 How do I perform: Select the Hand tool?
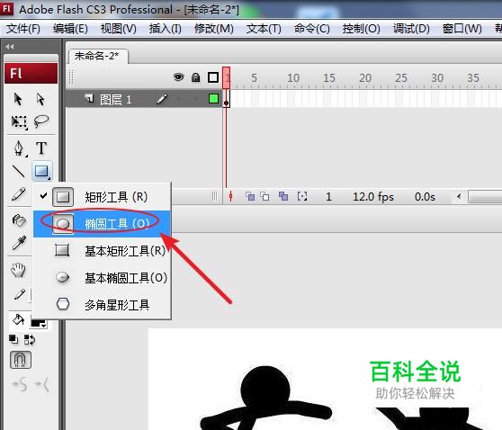18,270
